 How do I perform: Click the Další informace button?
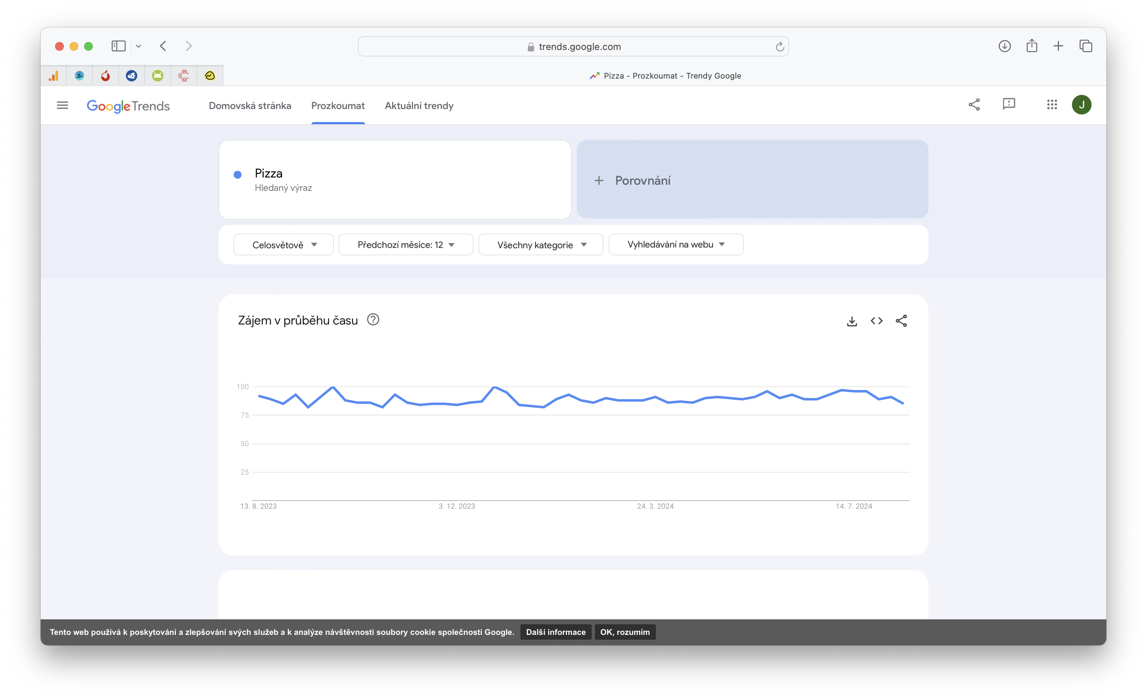pos(555,632)
